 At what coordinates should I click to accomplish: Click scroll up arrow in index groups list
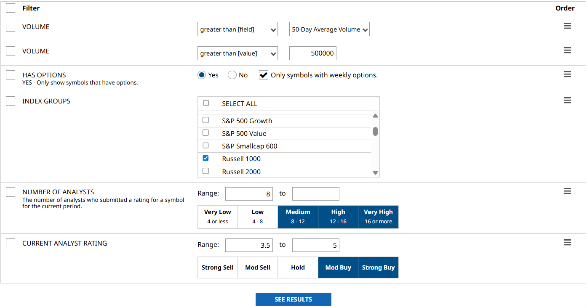coord(375,116)
